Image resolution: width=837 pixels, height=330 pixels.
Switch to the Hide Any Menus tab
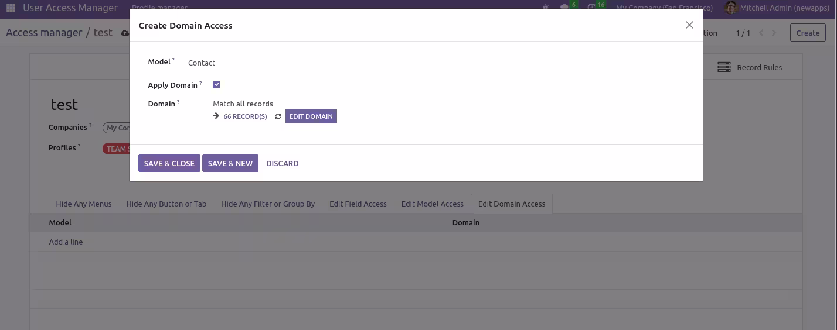click(x=84, y=204)
